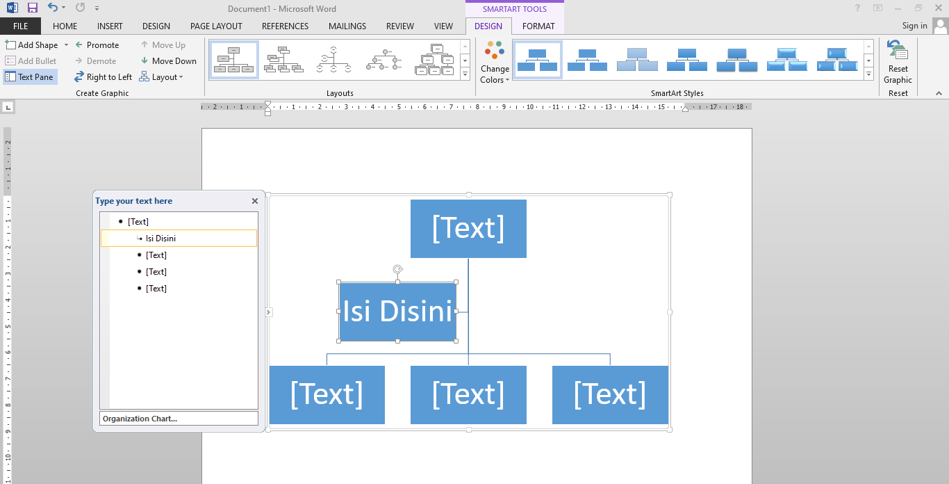Select the top [Text] box in chart

click(x=468, y=229)
